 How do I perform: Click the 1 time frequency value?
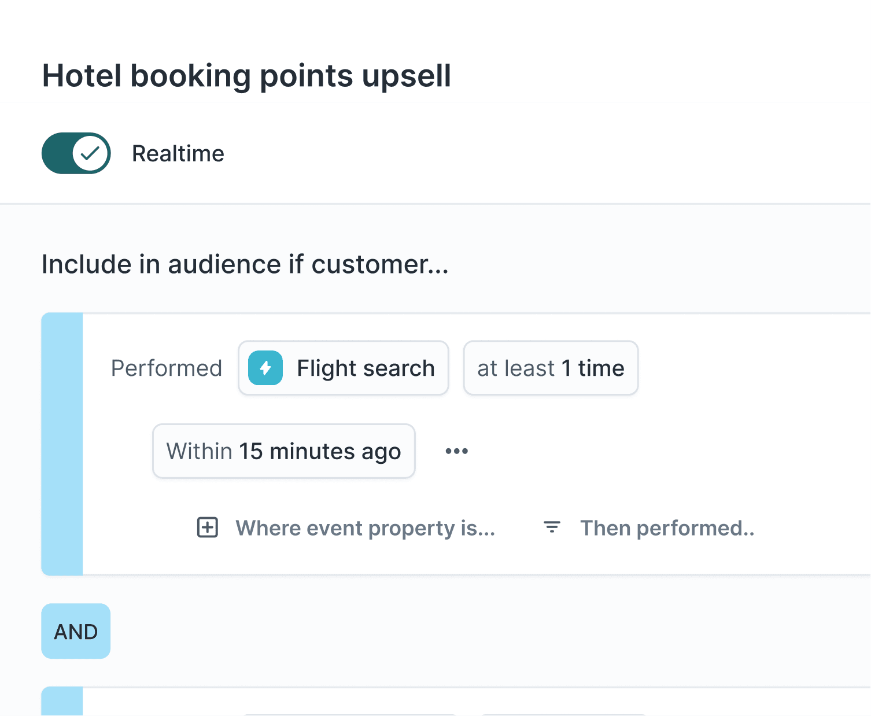(x=592, y=368)
